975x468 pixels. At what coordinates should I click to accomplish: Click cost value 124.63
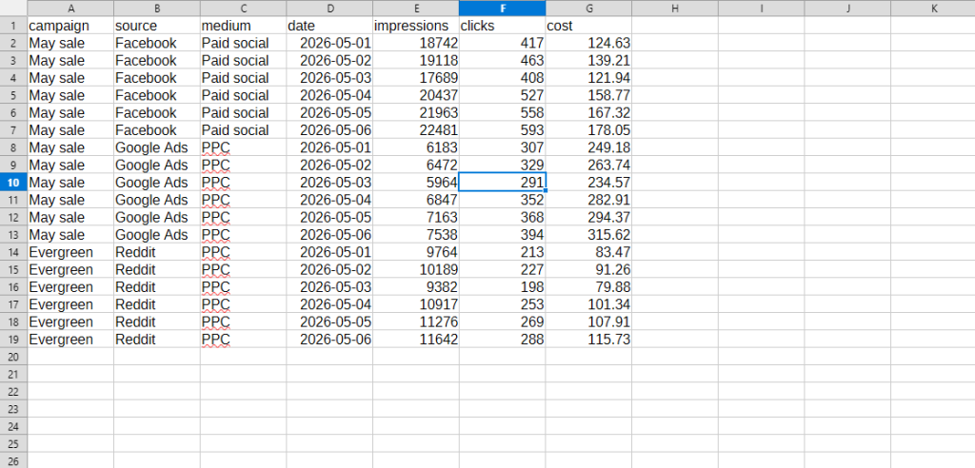(x=588, y=43)
